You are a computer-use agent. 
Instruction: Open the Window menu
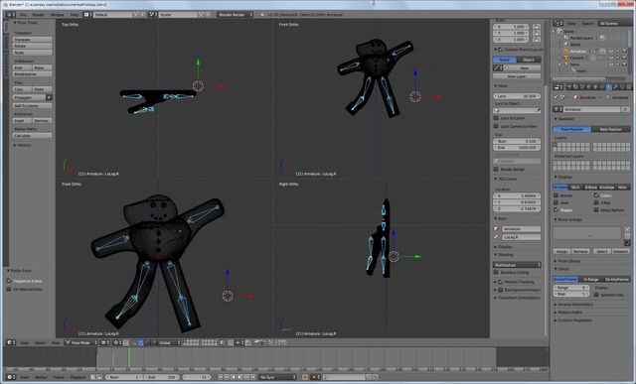[58, 15]
